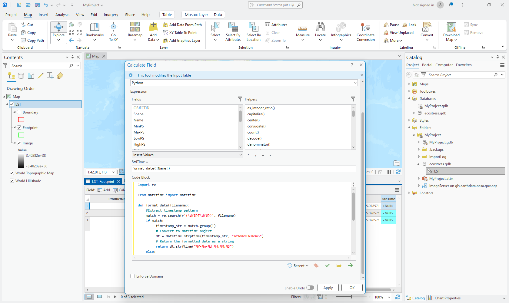Viewport: 509px width, 303px height.
Task: Check the Enforce Domains checkbox
Action: pyautogui.click(x=132, y=276)
